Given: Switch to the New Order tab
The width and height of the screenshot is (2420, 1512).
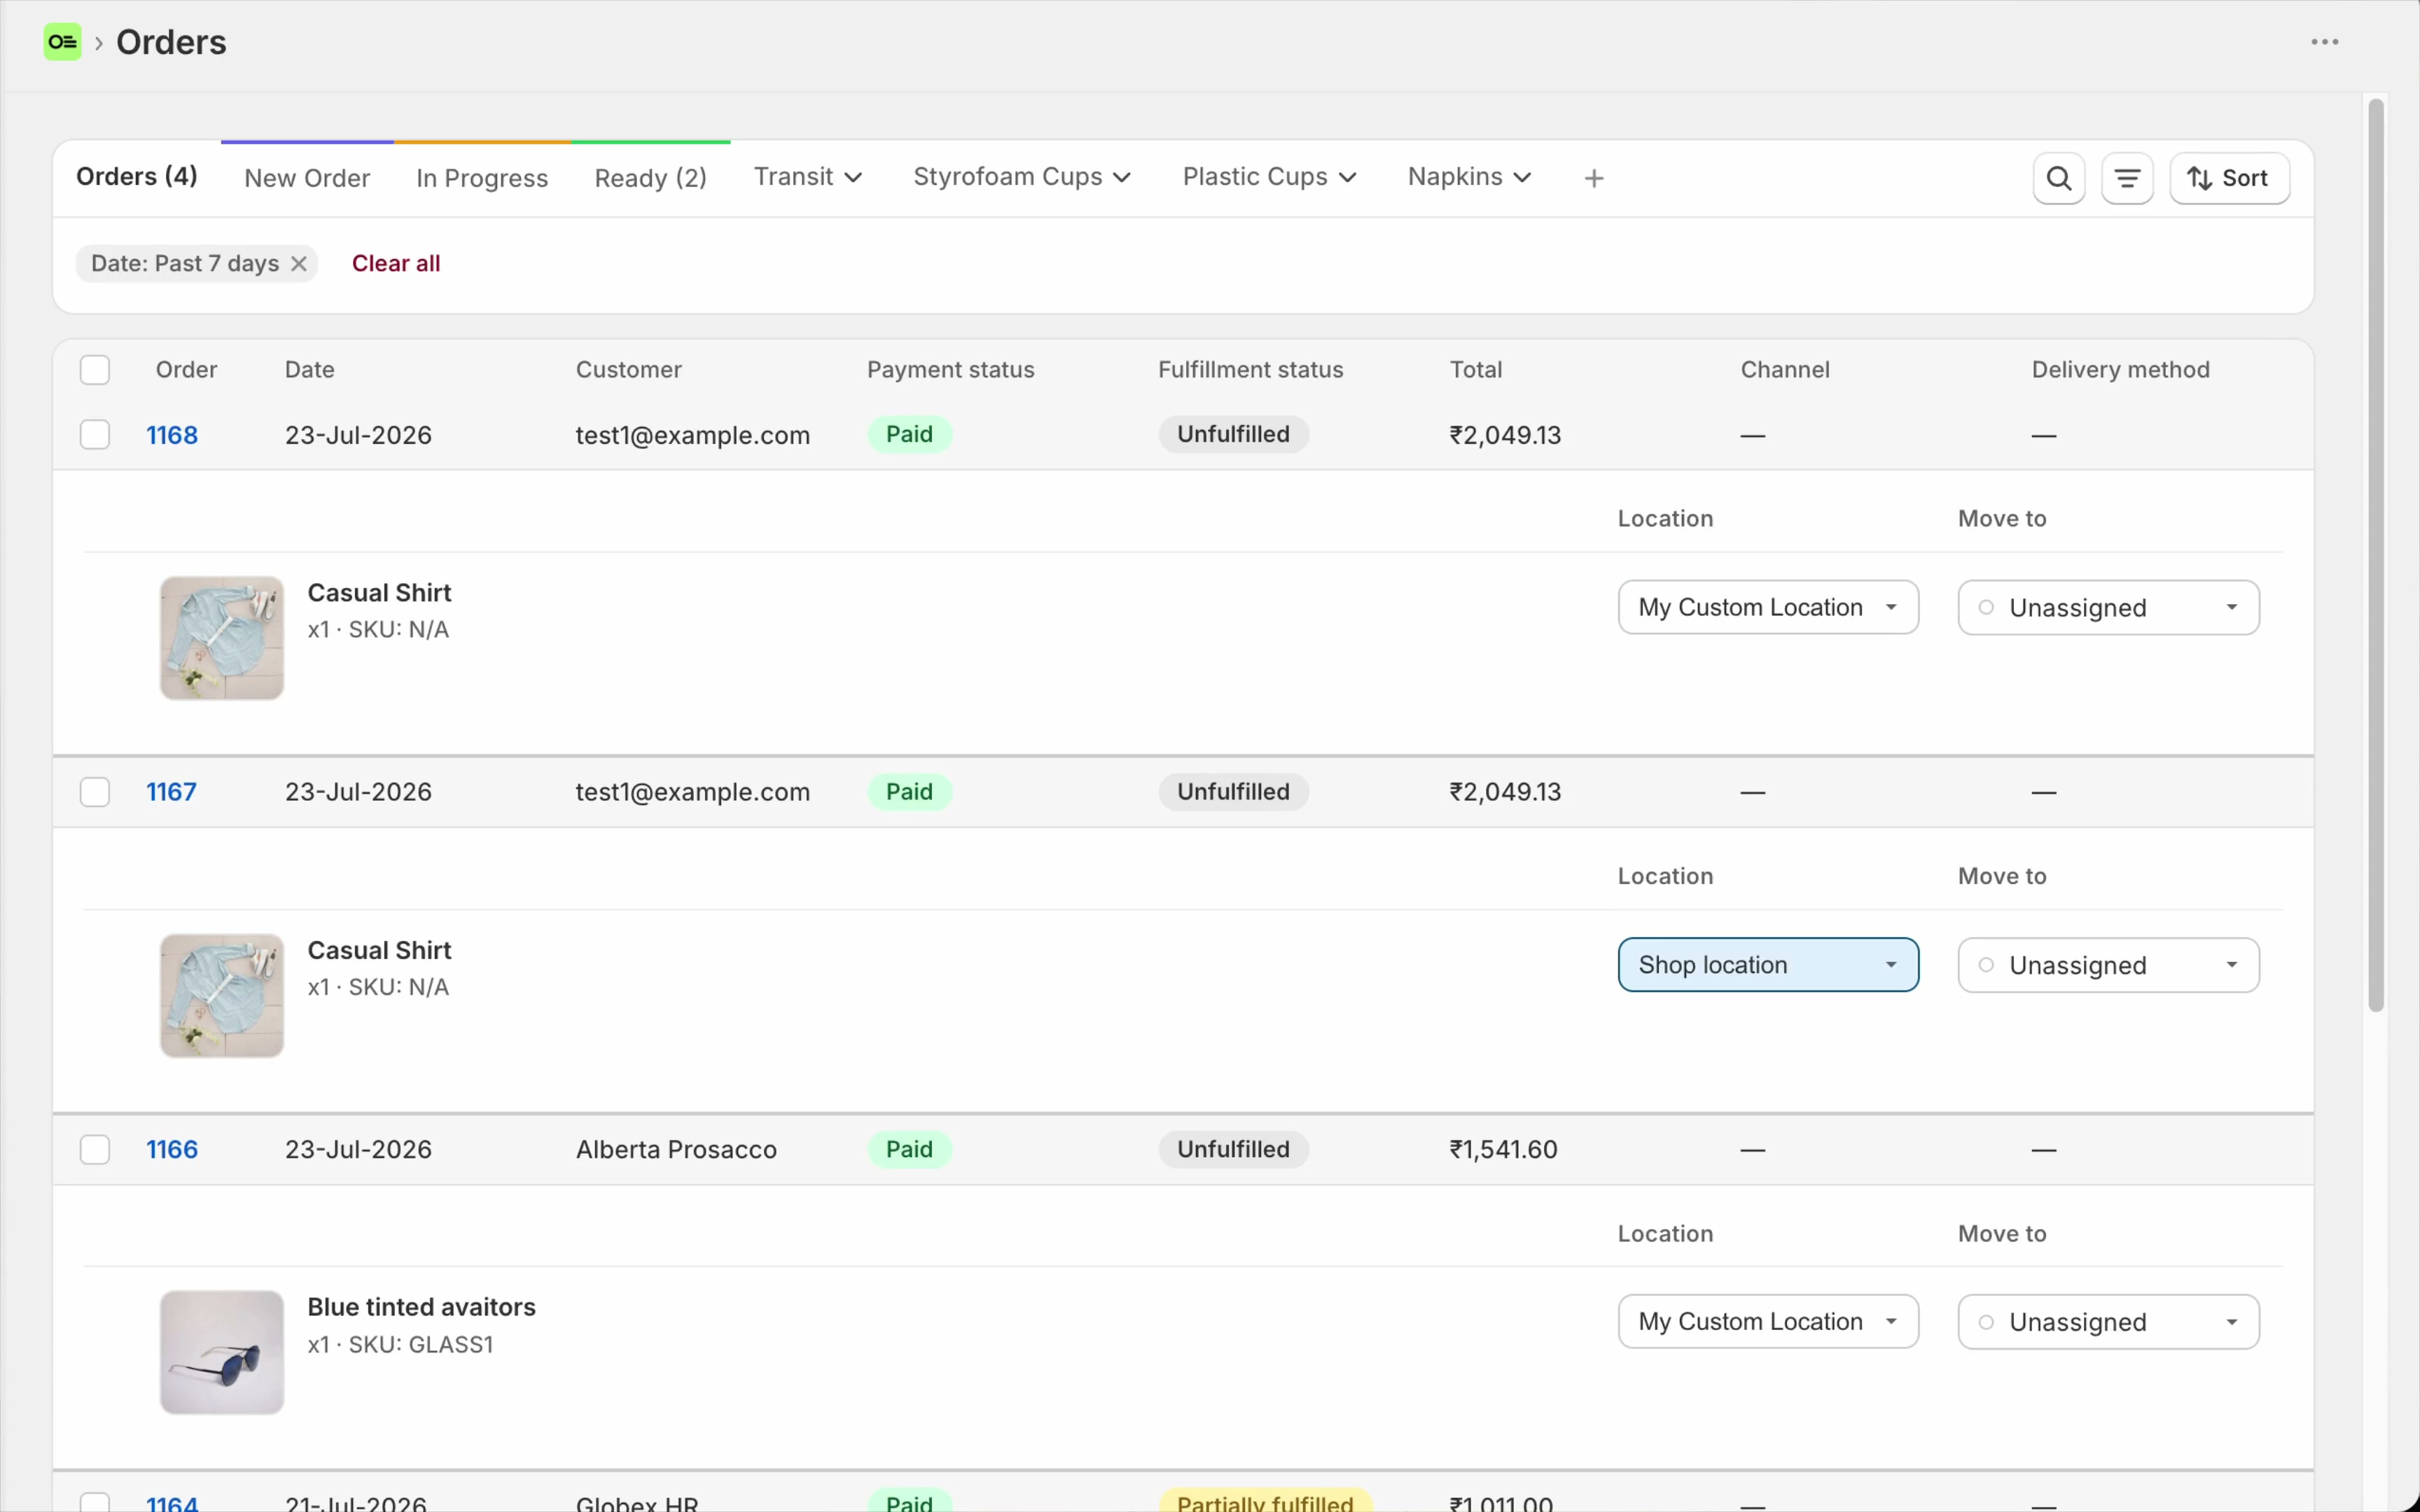Looking at the screenshot, I should [x=307, y=178].
